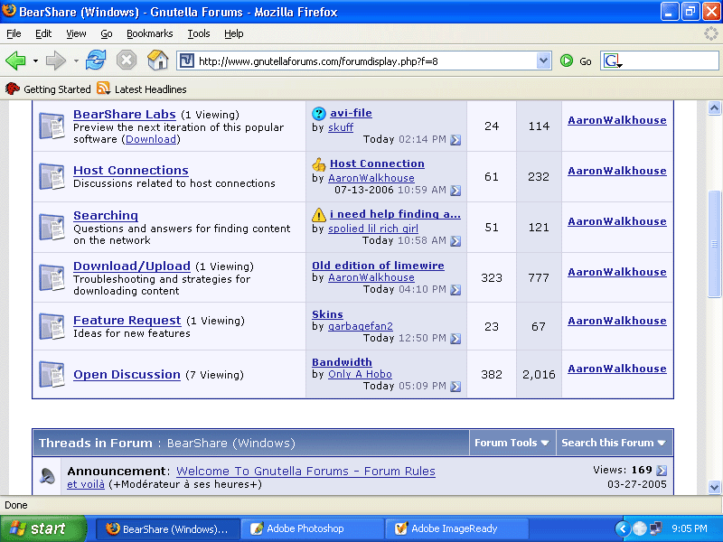The image size is (723, 542).
Task: Click the Searching forum status icon
Action: 52,228
